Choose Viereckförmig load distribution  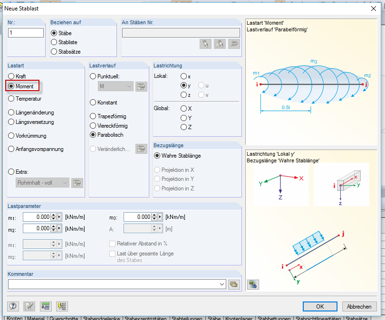[93, 125]
